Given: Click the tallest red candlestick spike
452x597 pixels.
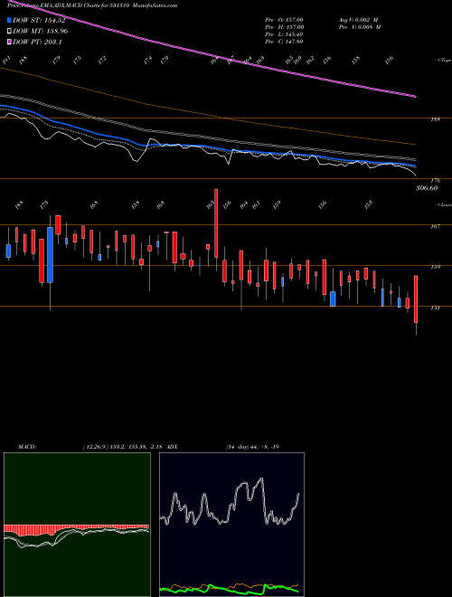Looking at the screenshot, I should (216, 223).
